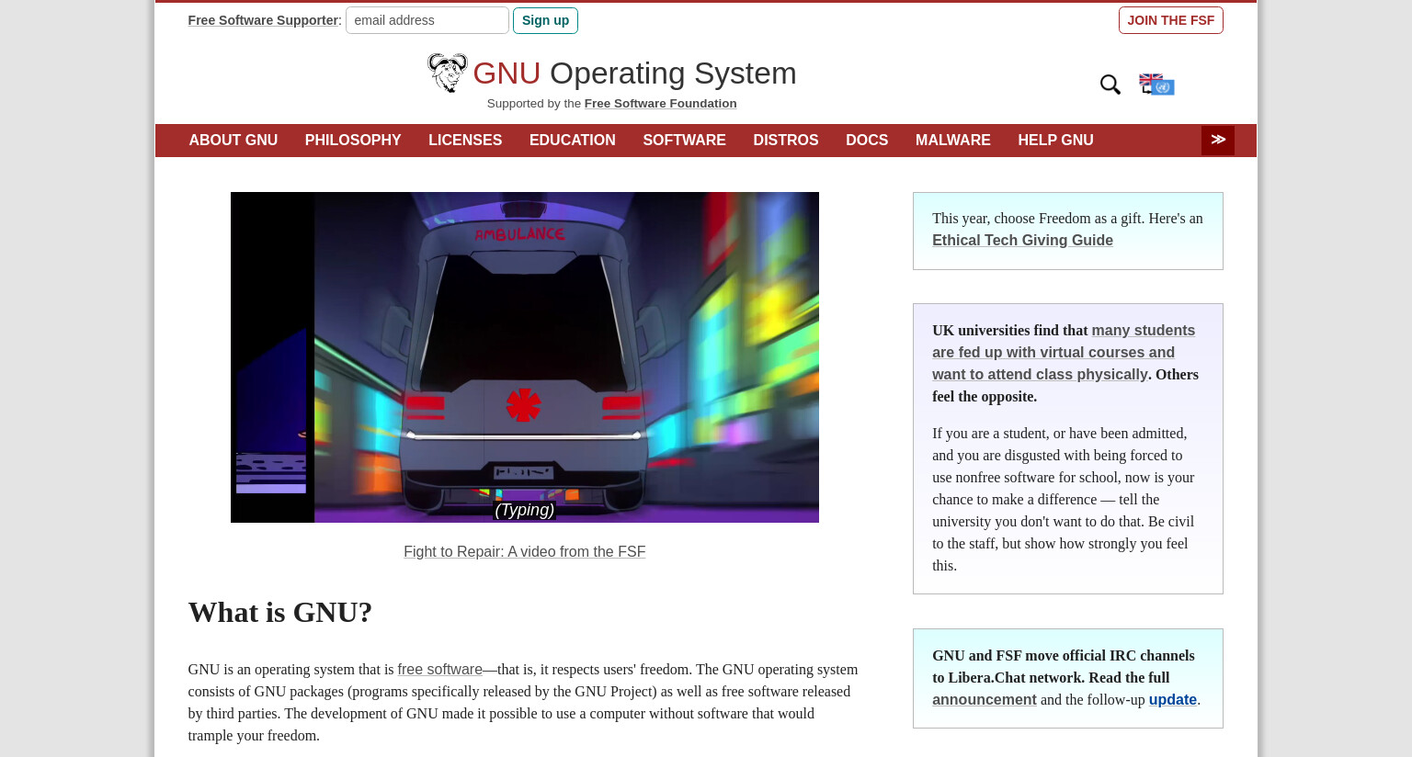
Task: Open the HELP GNU menu item
Action: click(x=1055, y=141)
